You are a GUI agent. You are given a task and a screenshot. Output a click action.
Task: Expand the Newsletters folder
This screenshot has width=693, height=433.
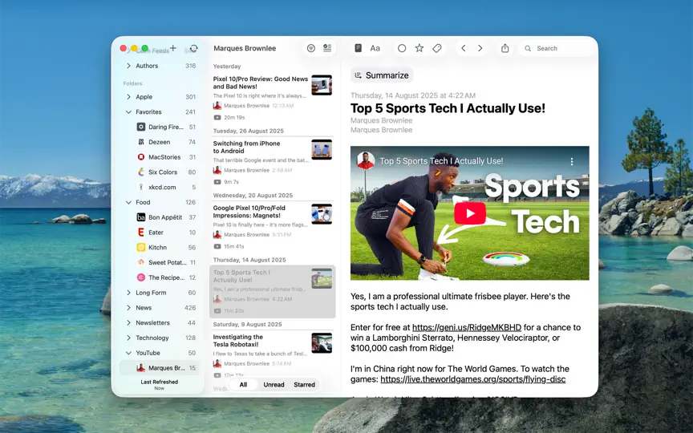tap(128, 322)
